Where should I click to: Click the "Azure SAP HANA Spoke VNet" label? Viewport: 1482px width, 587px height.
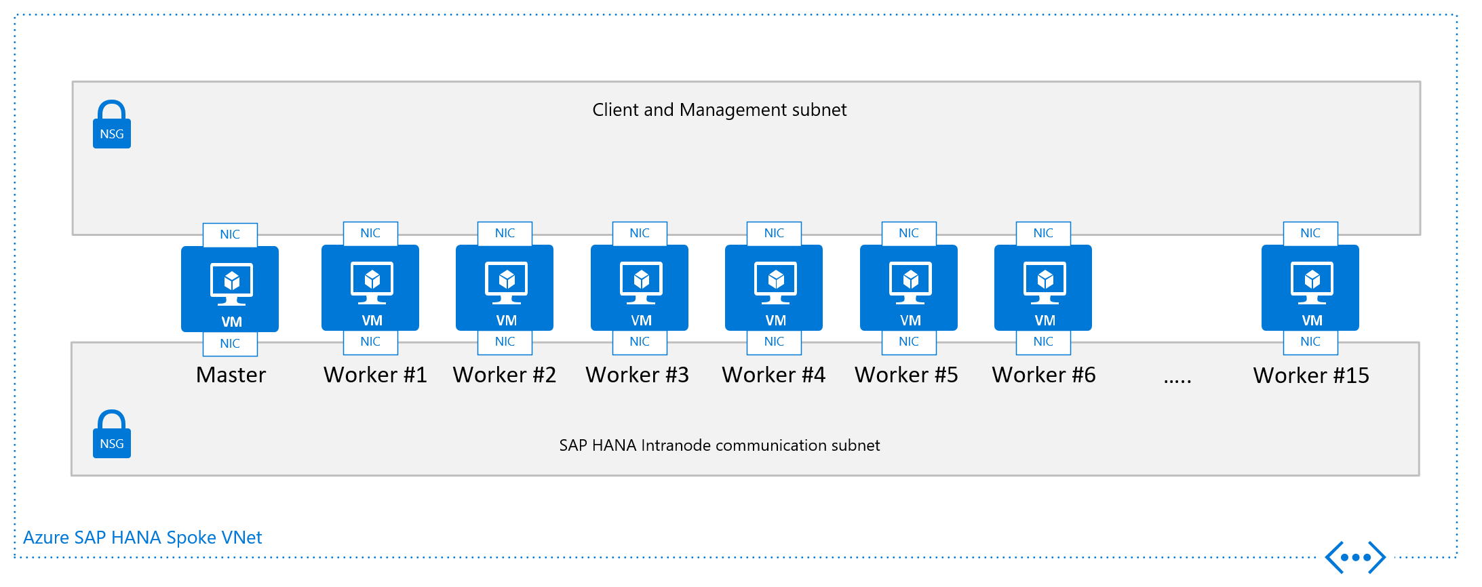(142, 538)
